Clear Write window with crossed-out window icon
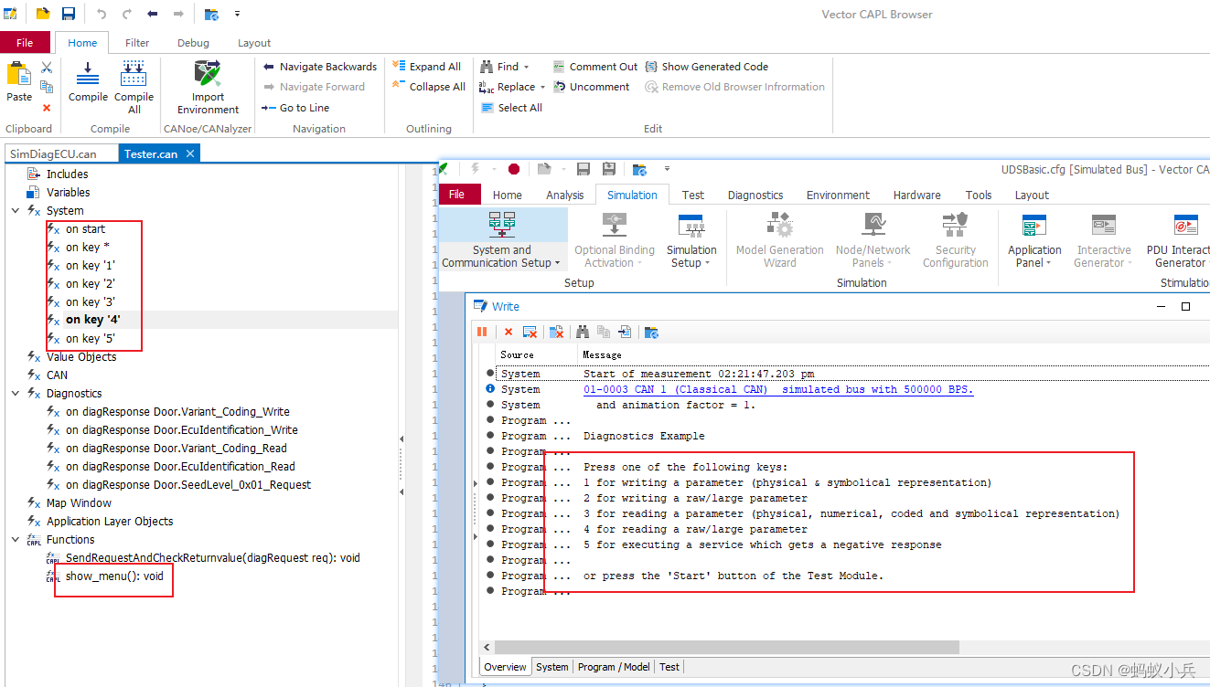 pyautogui.click(x=530, y=332)
